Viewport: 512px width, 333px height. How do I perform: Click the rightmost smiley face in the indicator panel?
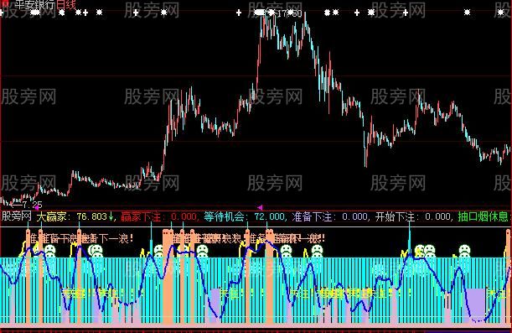coord(464,251)
